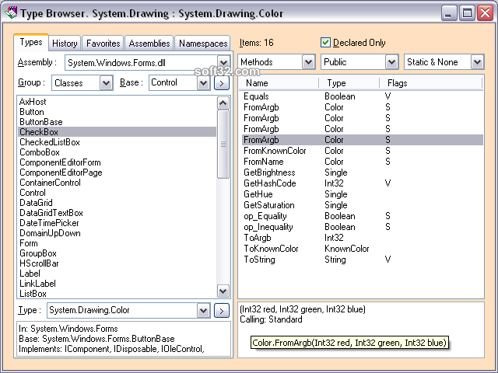This screenshot has height=373, width=498.
Task: Maximize the Type Browser window
Action: tap(467, 13)
